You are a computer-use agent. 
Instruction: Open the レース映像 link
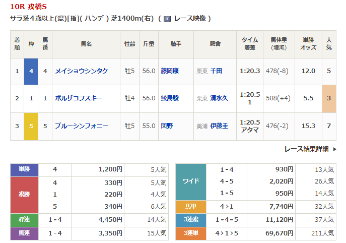point(190,19)
